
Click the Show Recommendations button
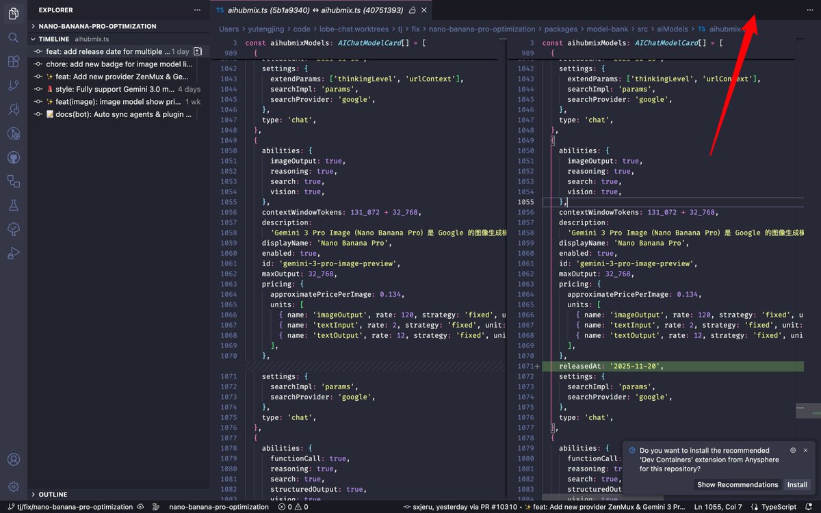coord(738,484)
